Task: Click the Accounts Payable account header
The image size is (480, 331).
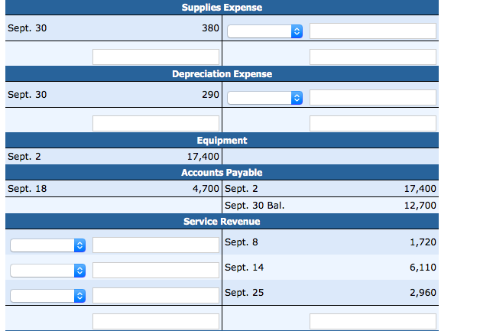Action: [x=222, y=173]
